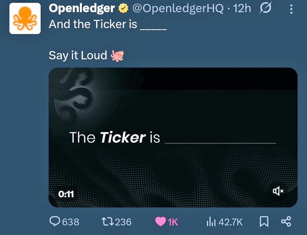This screenshot has width=307, height=235.
Task: Unlike the post via pink heart
Action: click(x=160, y=222)
